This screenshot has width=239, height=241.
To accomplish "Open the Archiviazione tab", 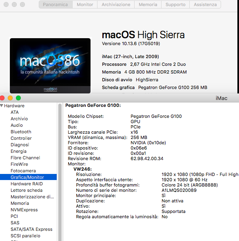I will click(116, 4).
